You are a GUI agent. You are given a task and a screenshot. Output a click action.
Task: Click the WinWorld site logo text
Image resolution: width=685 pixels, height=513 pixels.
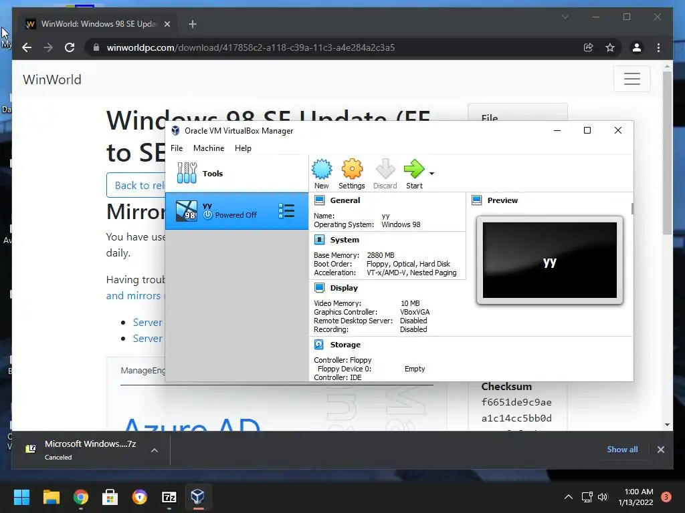click(x=52, y=79)
